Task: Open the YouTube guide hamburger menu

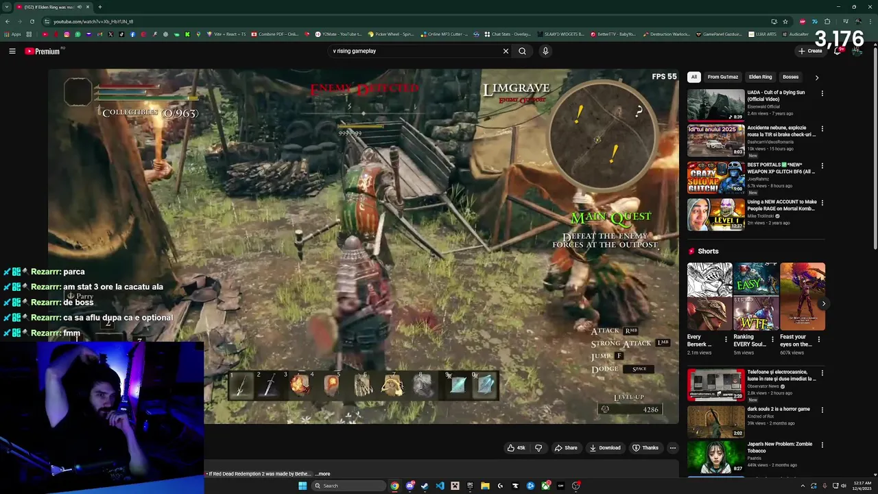Action: pos(12,51)
